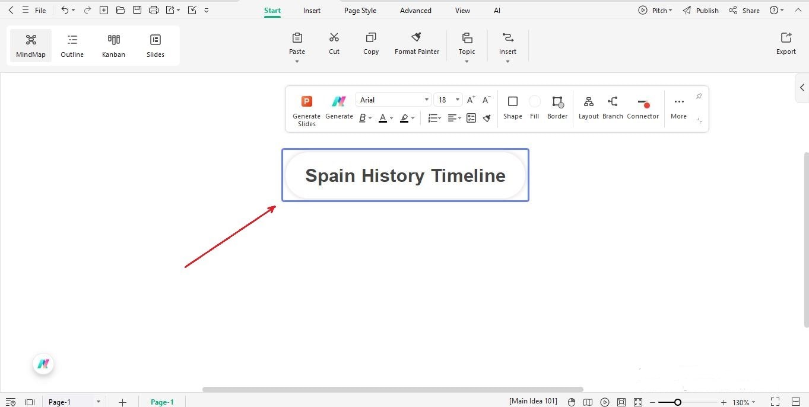Enable the task checkbox formatting option
This screenshot has width=809, height=407.
pyautogui.click(x=471, y=118)
